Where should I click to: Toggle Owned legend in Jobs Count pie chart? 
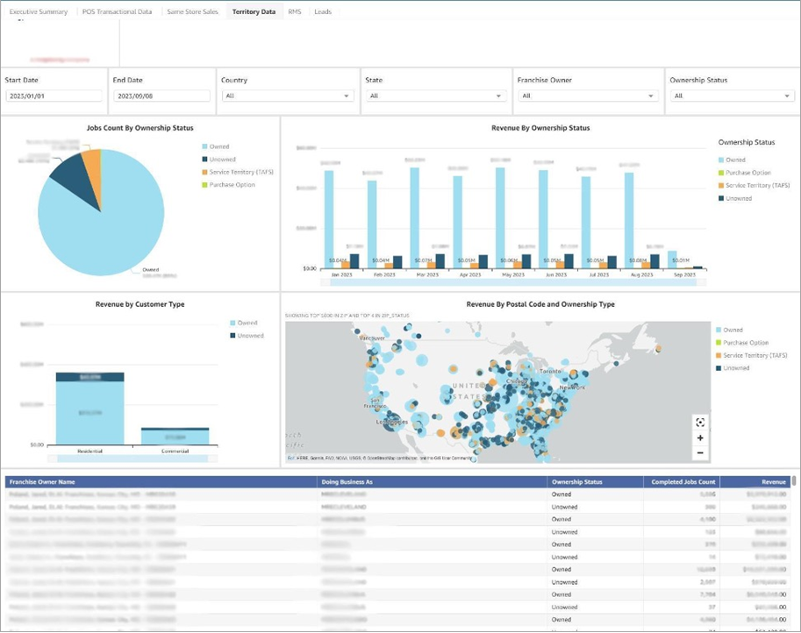[216, 146]
